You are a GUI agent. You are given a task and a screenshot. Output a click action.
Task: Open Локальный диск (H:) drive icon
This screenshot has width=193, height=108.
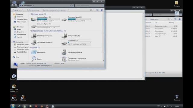click(33, 26)
